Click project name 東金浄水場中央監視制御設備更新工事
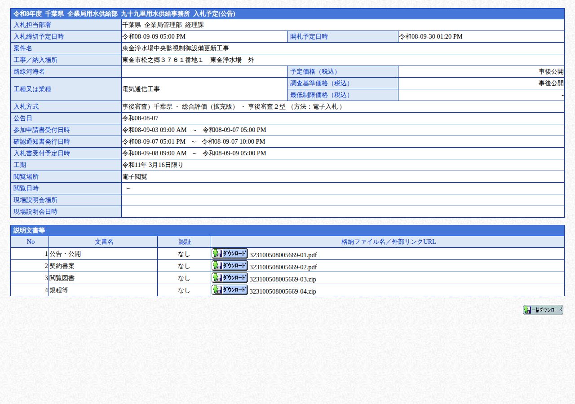The height and width of the screenshot is (404, 575). click(x=176, y=48)
